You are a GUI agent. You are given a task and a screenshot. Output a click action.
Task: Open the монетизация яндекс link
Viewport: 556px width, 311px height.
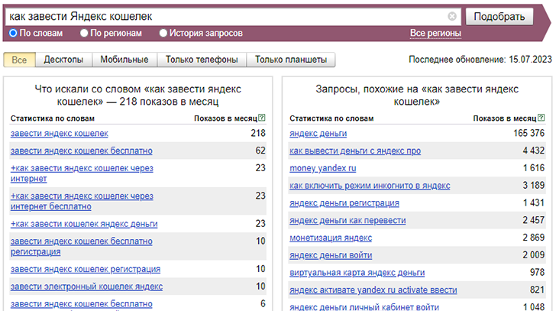pos(331,238)
